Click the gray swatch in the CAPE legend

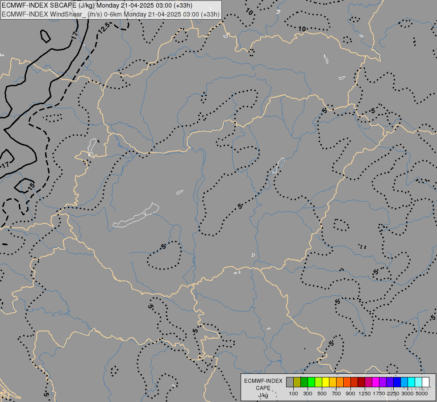290,382
